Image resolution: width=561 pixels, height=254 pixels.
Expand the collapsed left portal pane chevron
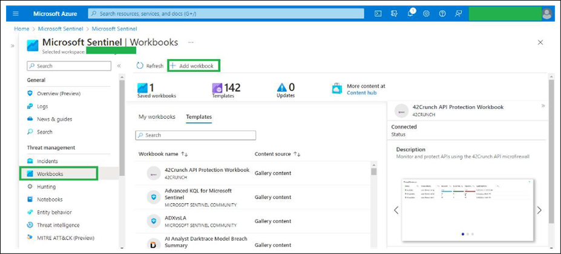13,46
